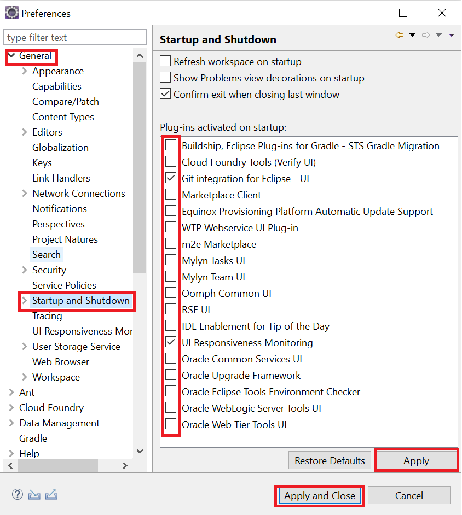Image resolution: width=462 pixels, height=515 pixels.
Task: Uncheck Git integration for Eclipse - UI
Action: tap(171, 178)
